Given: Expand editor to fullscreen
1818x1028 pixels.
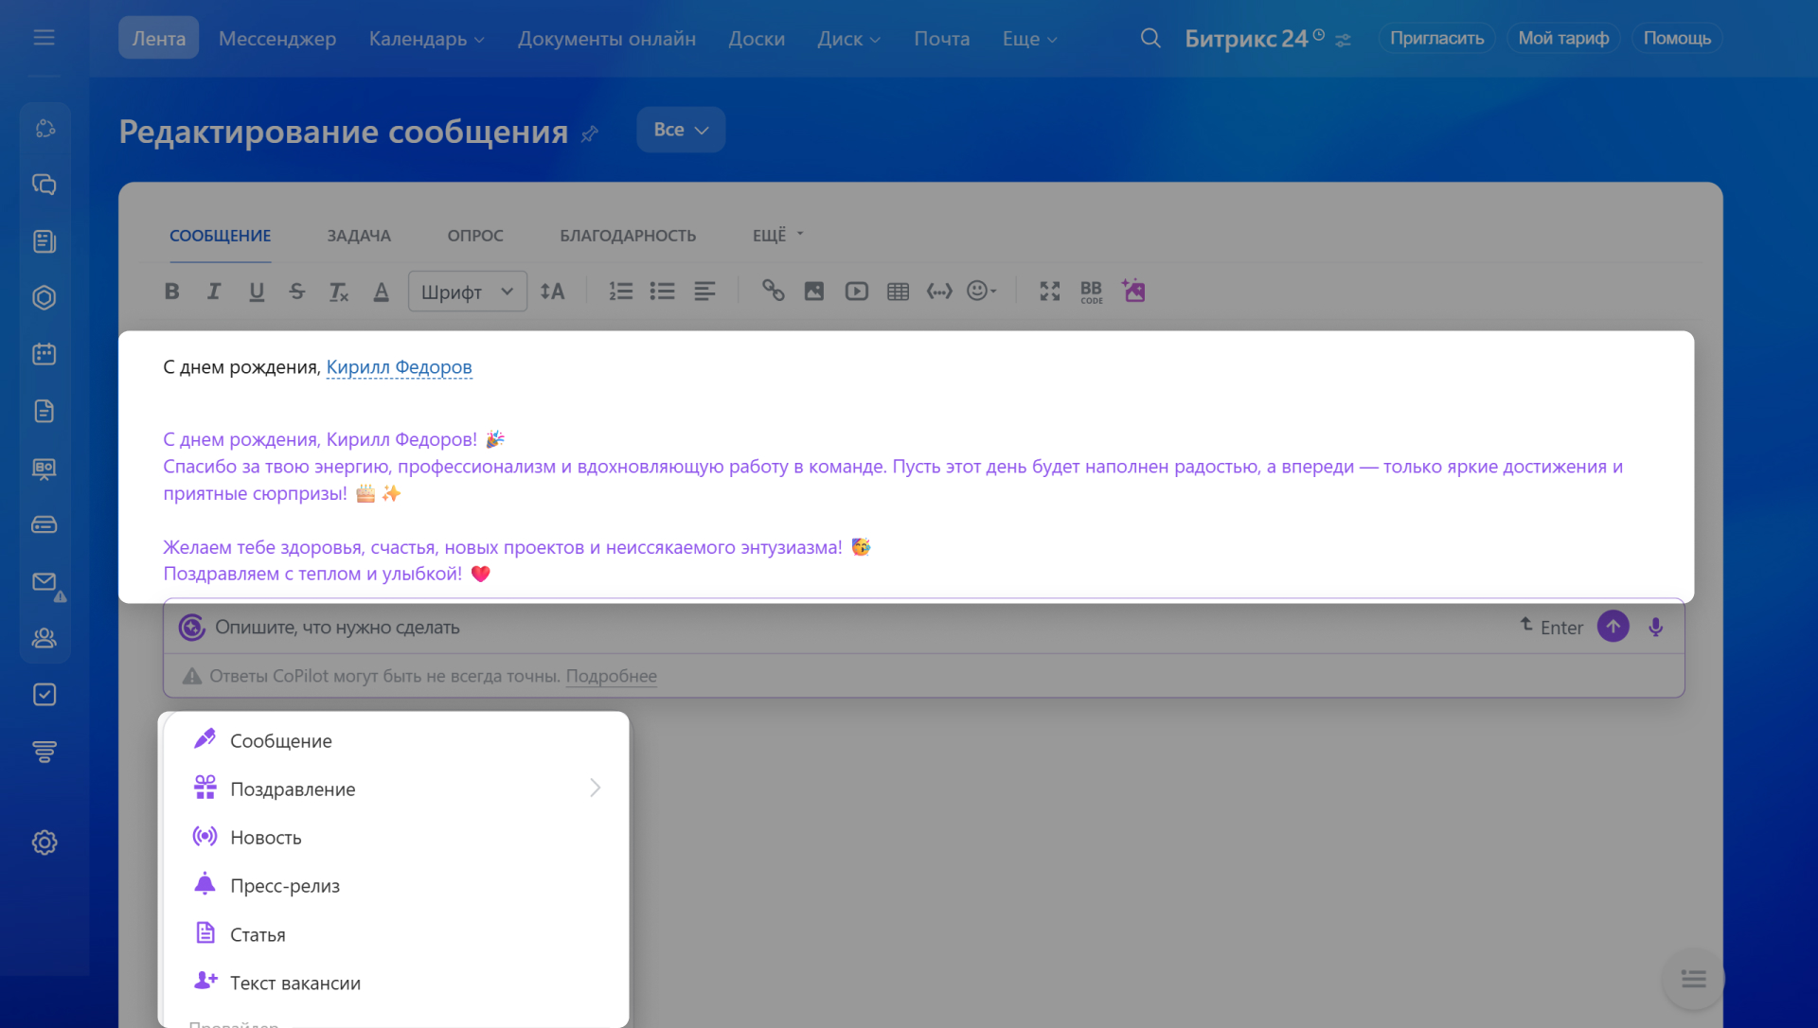Looking at the screenshot, I should coord(1049,292).
